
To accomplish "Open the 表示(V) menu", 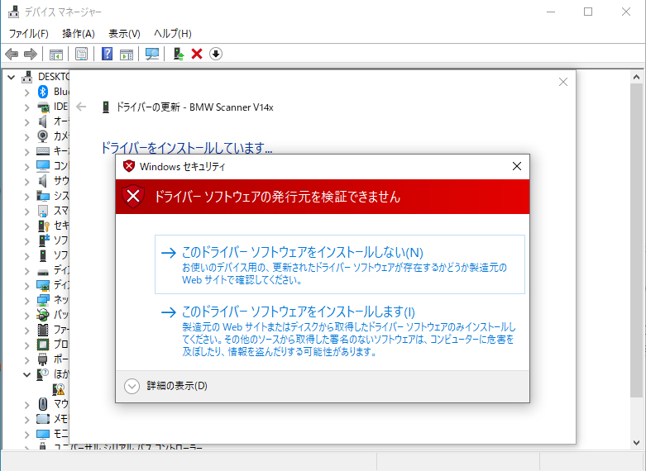I will point(124,34).
